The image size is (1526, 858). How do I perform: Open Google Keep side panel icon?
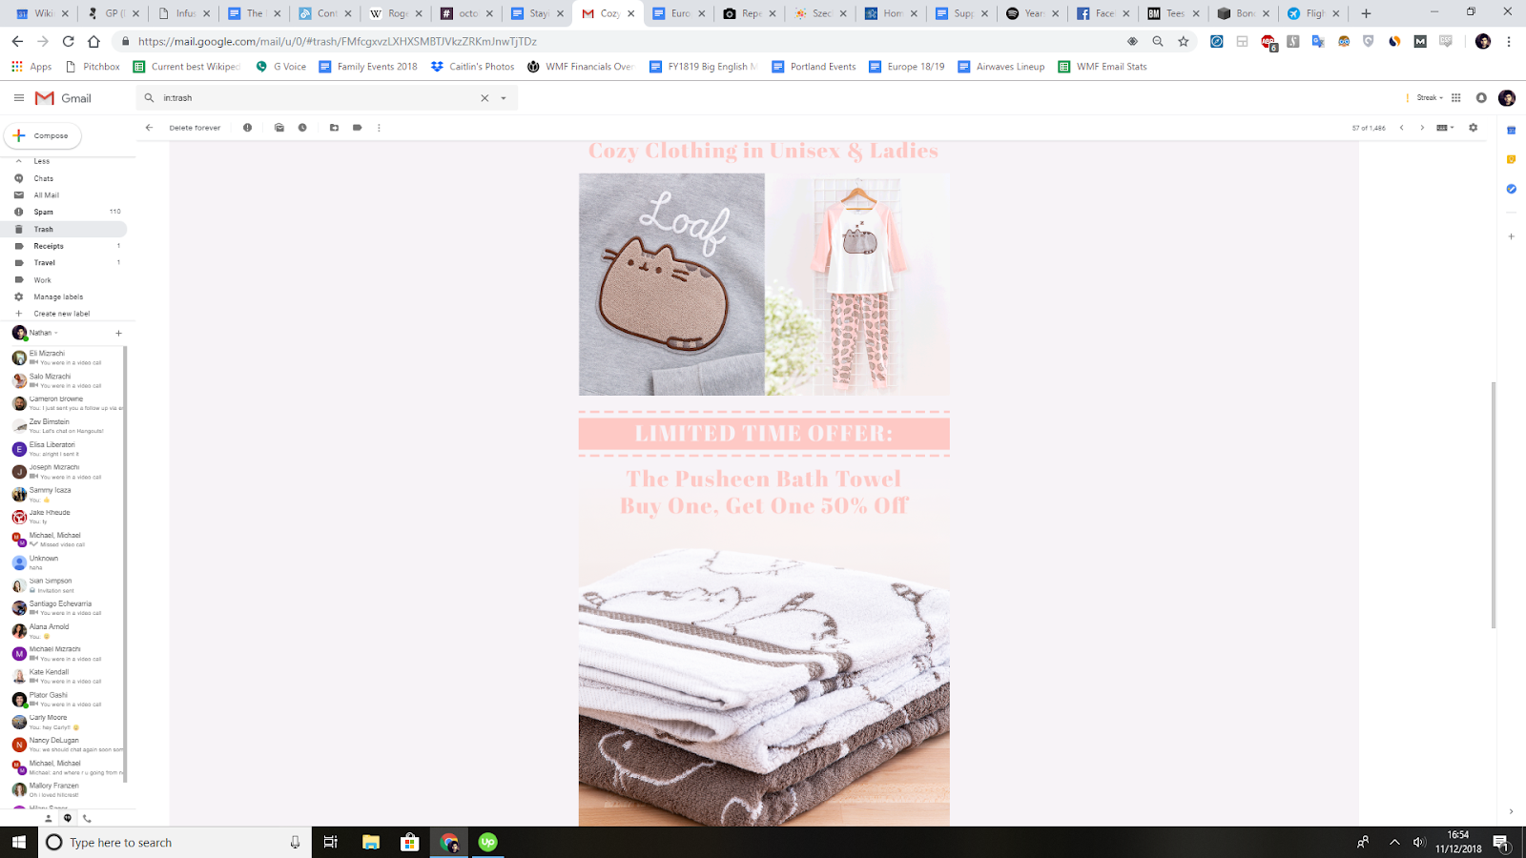pyautogui.click(x=1512, y=159)
